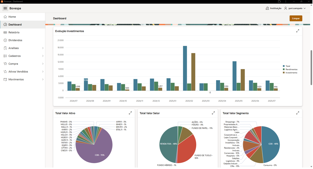Open Analises menu entry
Viewport: 313px width, 169px height.
tap(23, 48)
